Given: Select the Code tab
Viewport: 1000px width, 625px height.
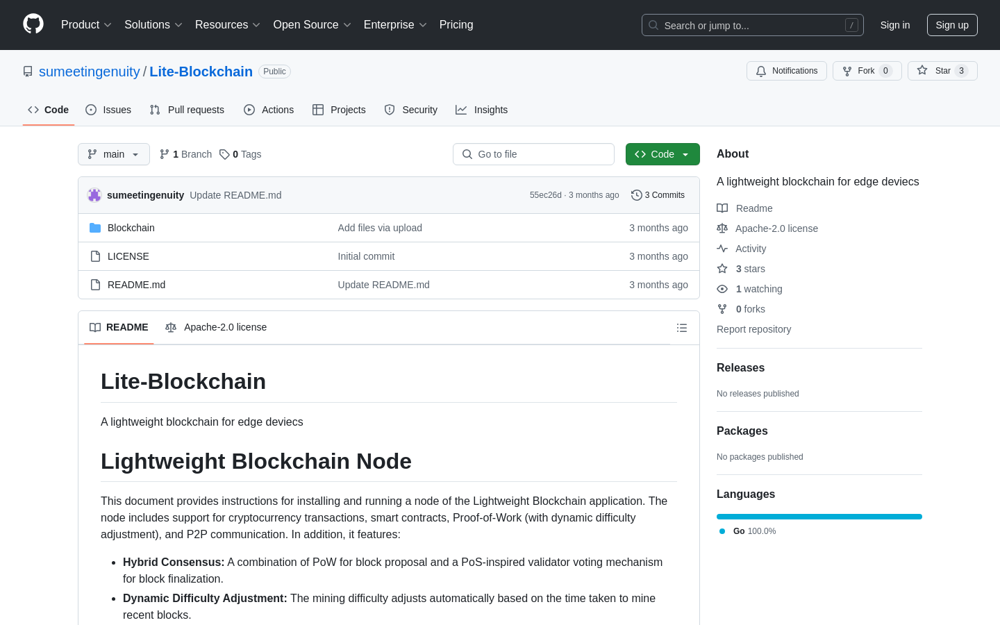Looking at the screenshot, I should [49, 110].
